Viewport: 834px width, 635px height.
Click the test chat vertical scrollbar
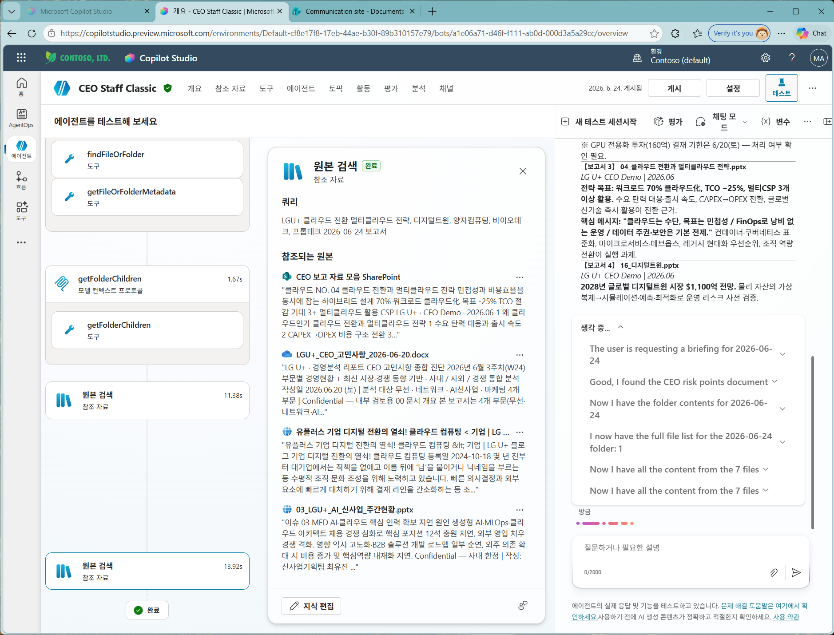812,442
